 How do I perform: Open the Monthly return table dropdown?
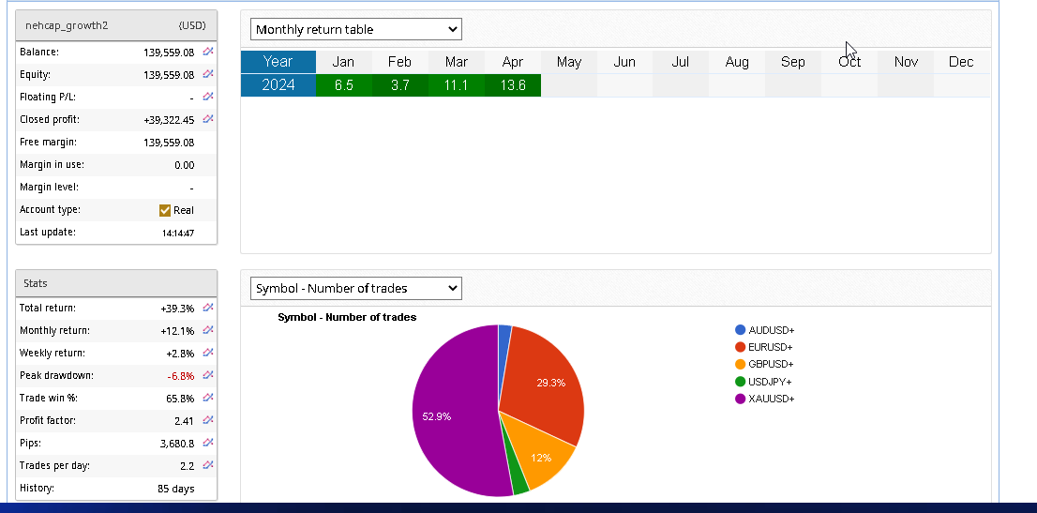356,30
